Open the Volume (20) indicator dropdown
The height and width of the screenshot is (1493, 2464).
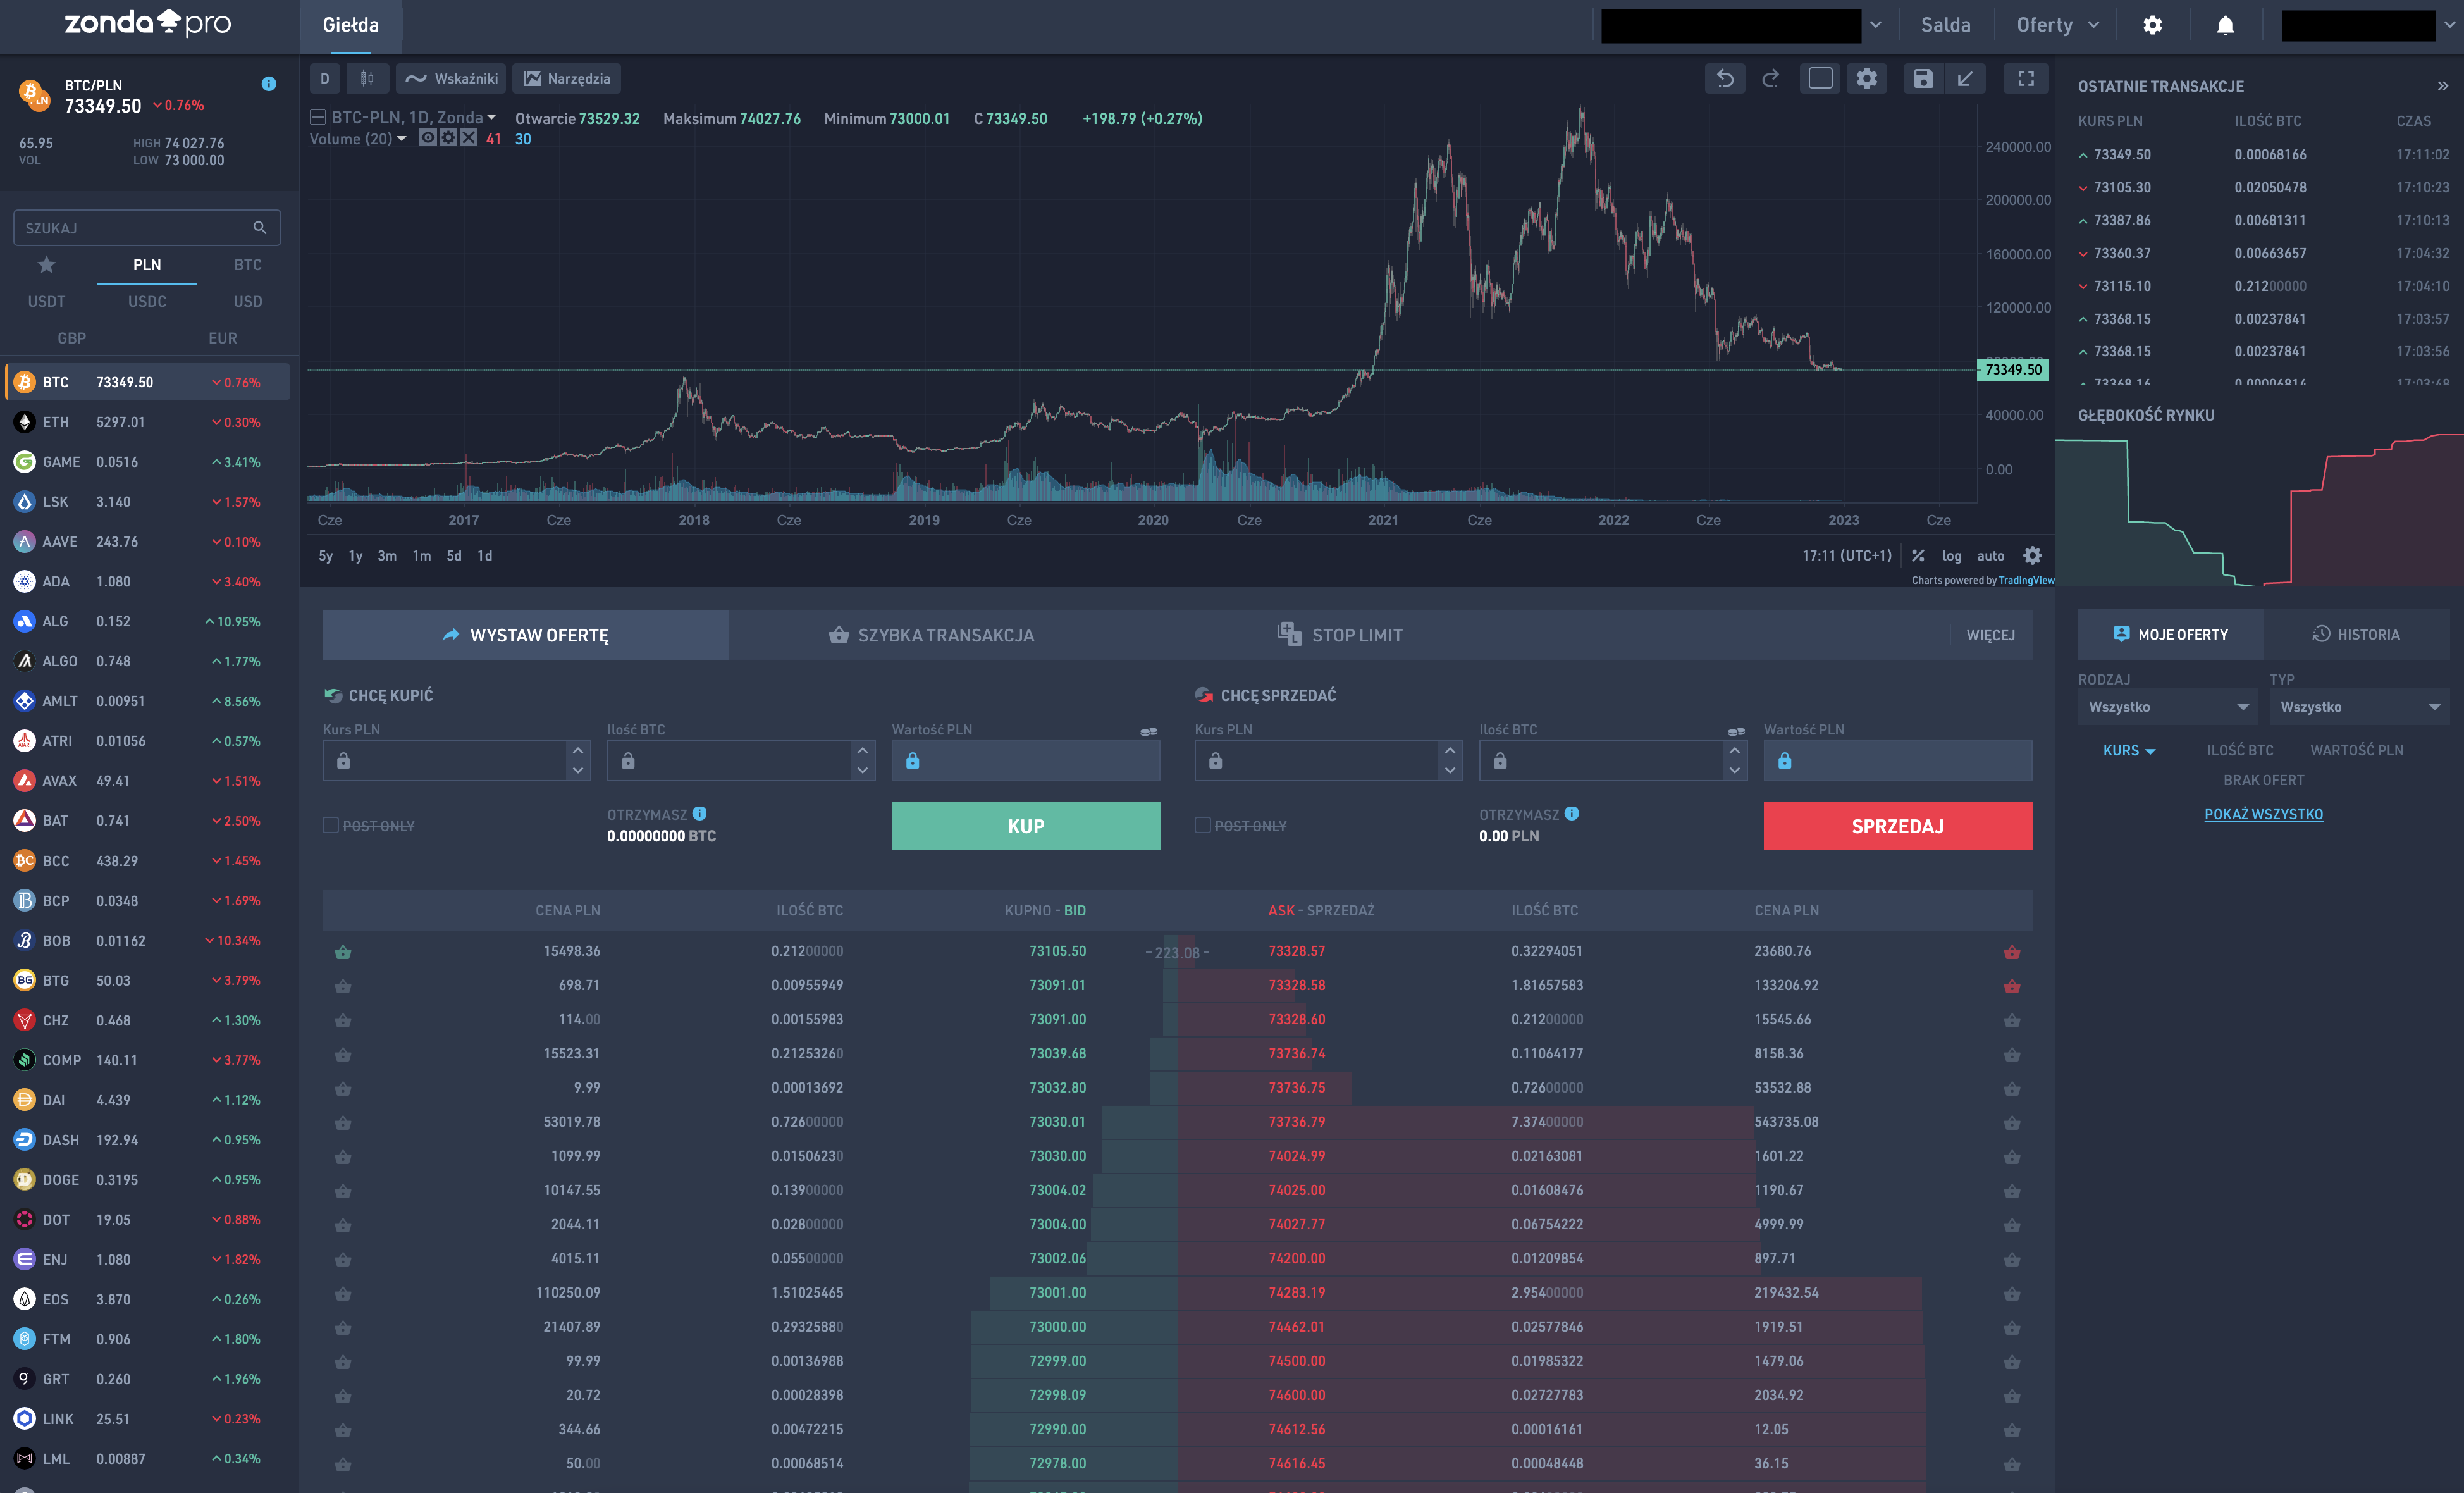tap(401, 139)
